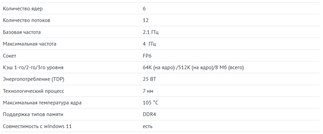This screenshot has width=323, height=134.
Task: Select the cache sizes value text
Action: click(x=193, y=67)
